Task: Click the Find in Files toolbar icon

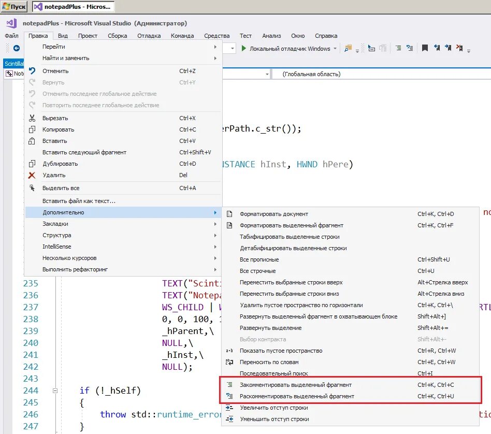Action: [348, 48]
